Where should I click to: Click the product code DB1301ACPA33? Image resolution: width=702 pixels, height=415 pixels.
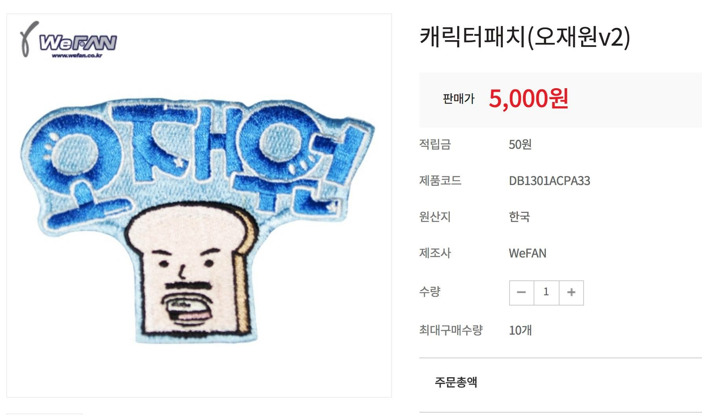549,181
